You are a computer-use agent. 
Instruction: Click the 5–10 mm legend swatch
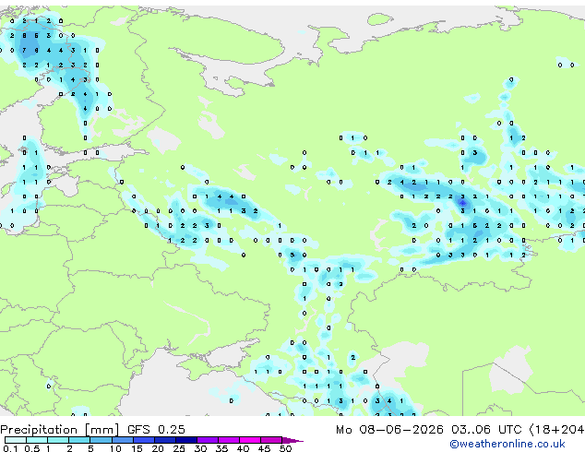(x=101, y=440)
